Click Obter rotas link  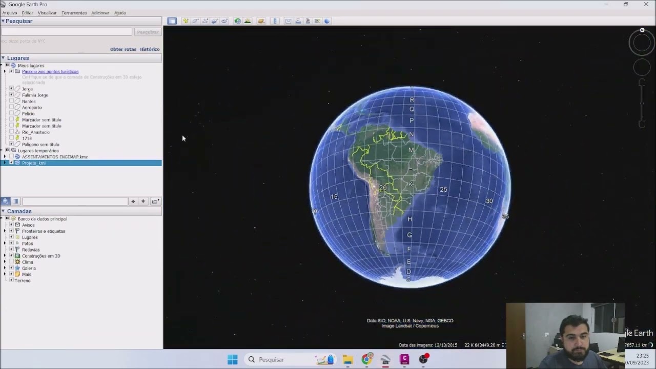123,49
